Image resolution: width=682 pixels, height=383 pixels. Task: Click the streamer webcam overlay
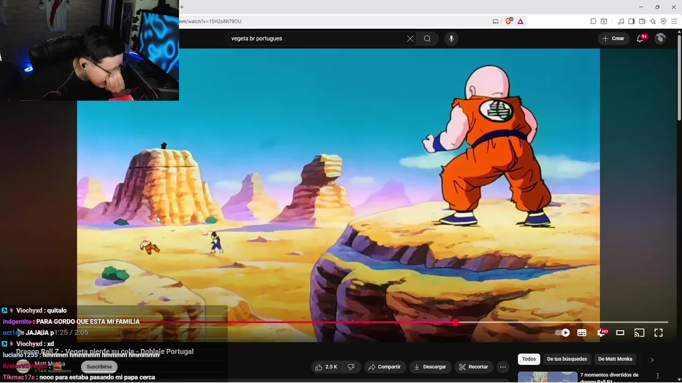[90, 50]
